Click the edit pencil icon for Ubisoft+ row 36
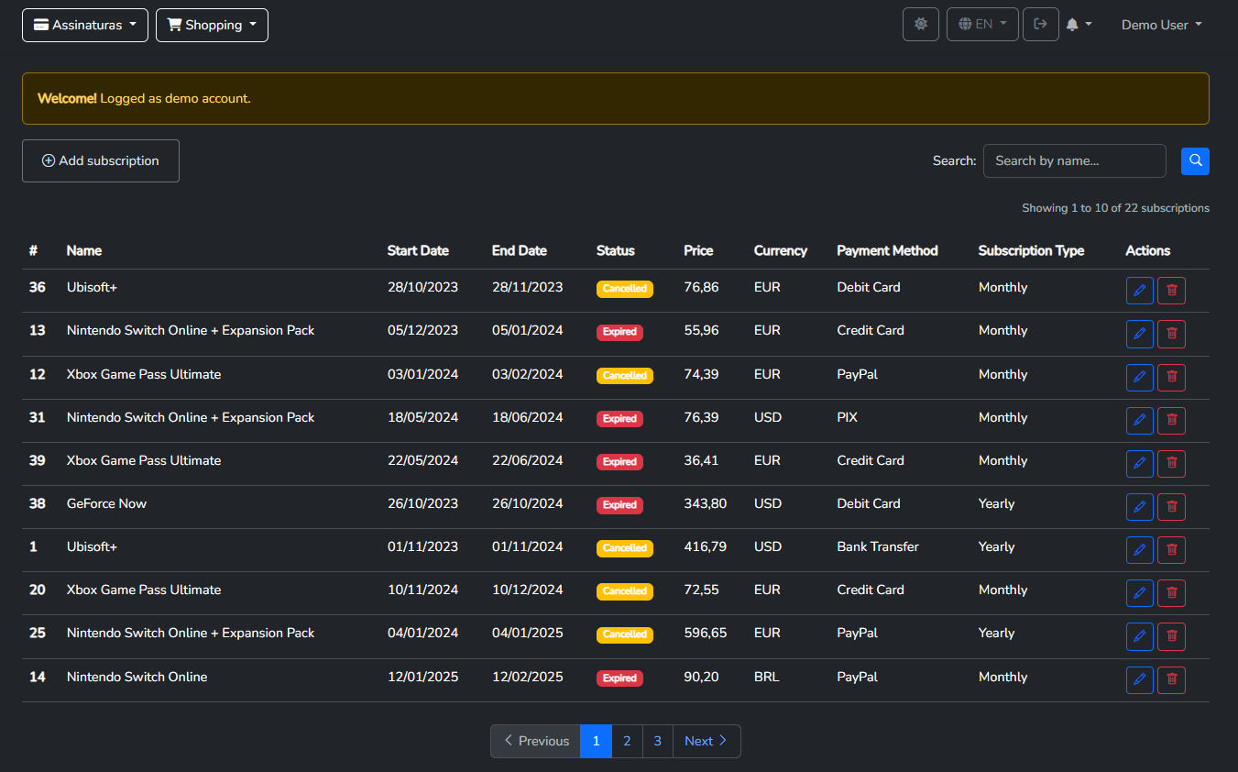 point(1139,291)
